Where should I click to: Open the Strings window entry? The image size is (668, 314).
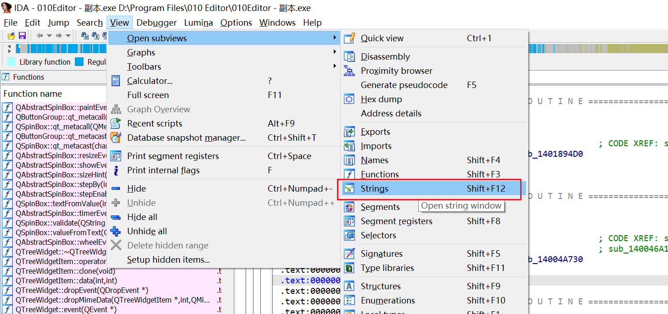434,188
